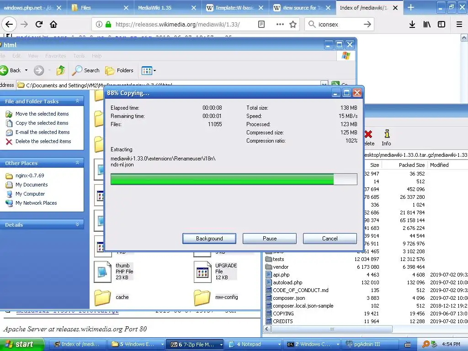This screenshot has height=351, width=468.
Task: Open the vendor folder in 7-Zip
Action: (281, 267)
